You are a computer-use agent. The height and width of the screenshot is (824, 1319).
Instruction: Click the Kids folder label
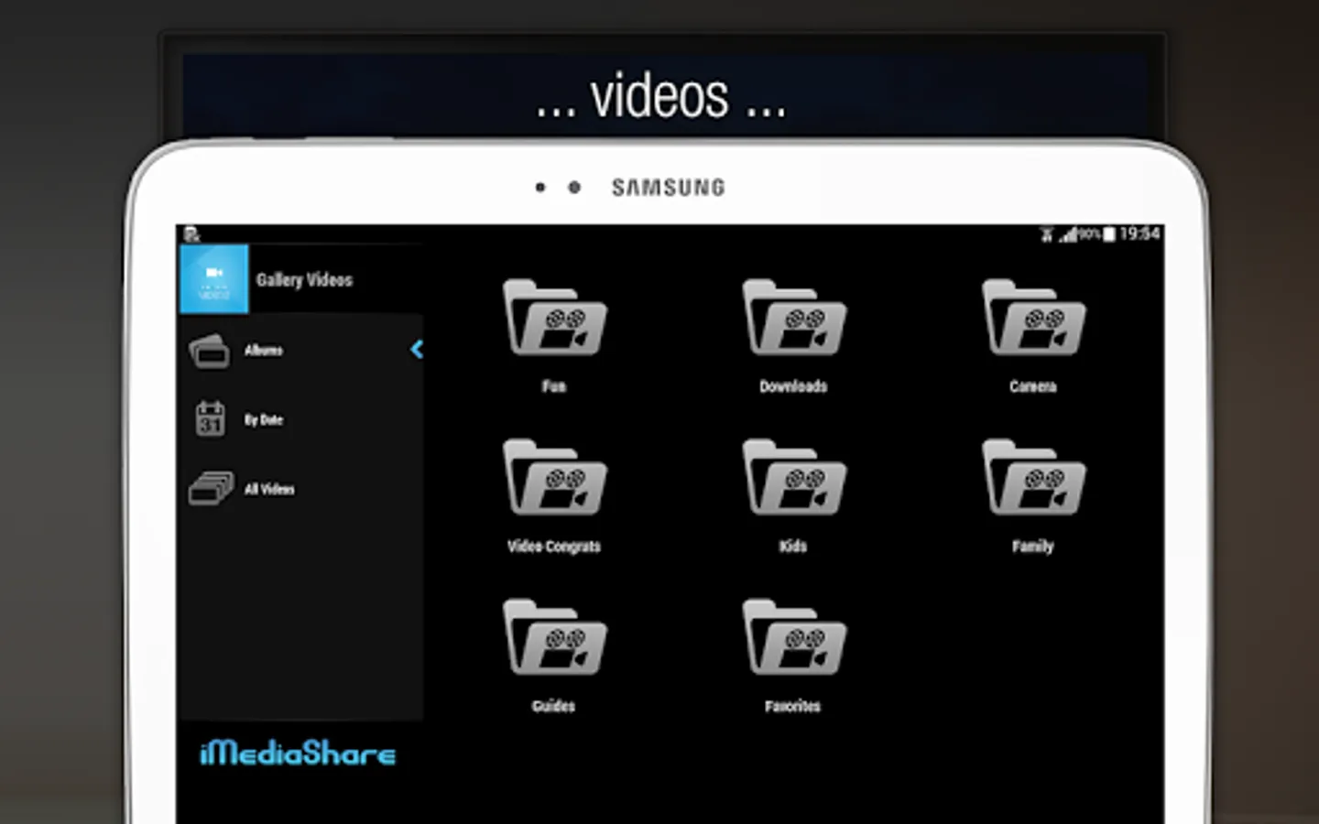pyautogui.click(x=793, y=547)
